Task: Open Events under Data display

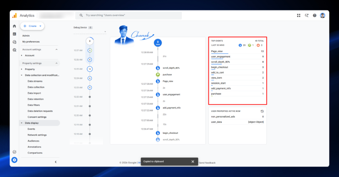Action: (31, 129)
